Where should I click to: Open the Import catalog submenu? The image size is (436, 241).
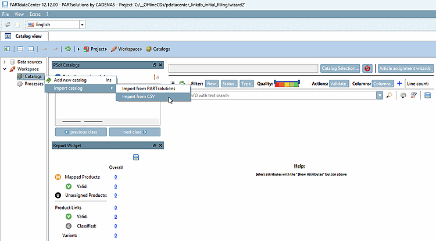click(x=81, y=88)
